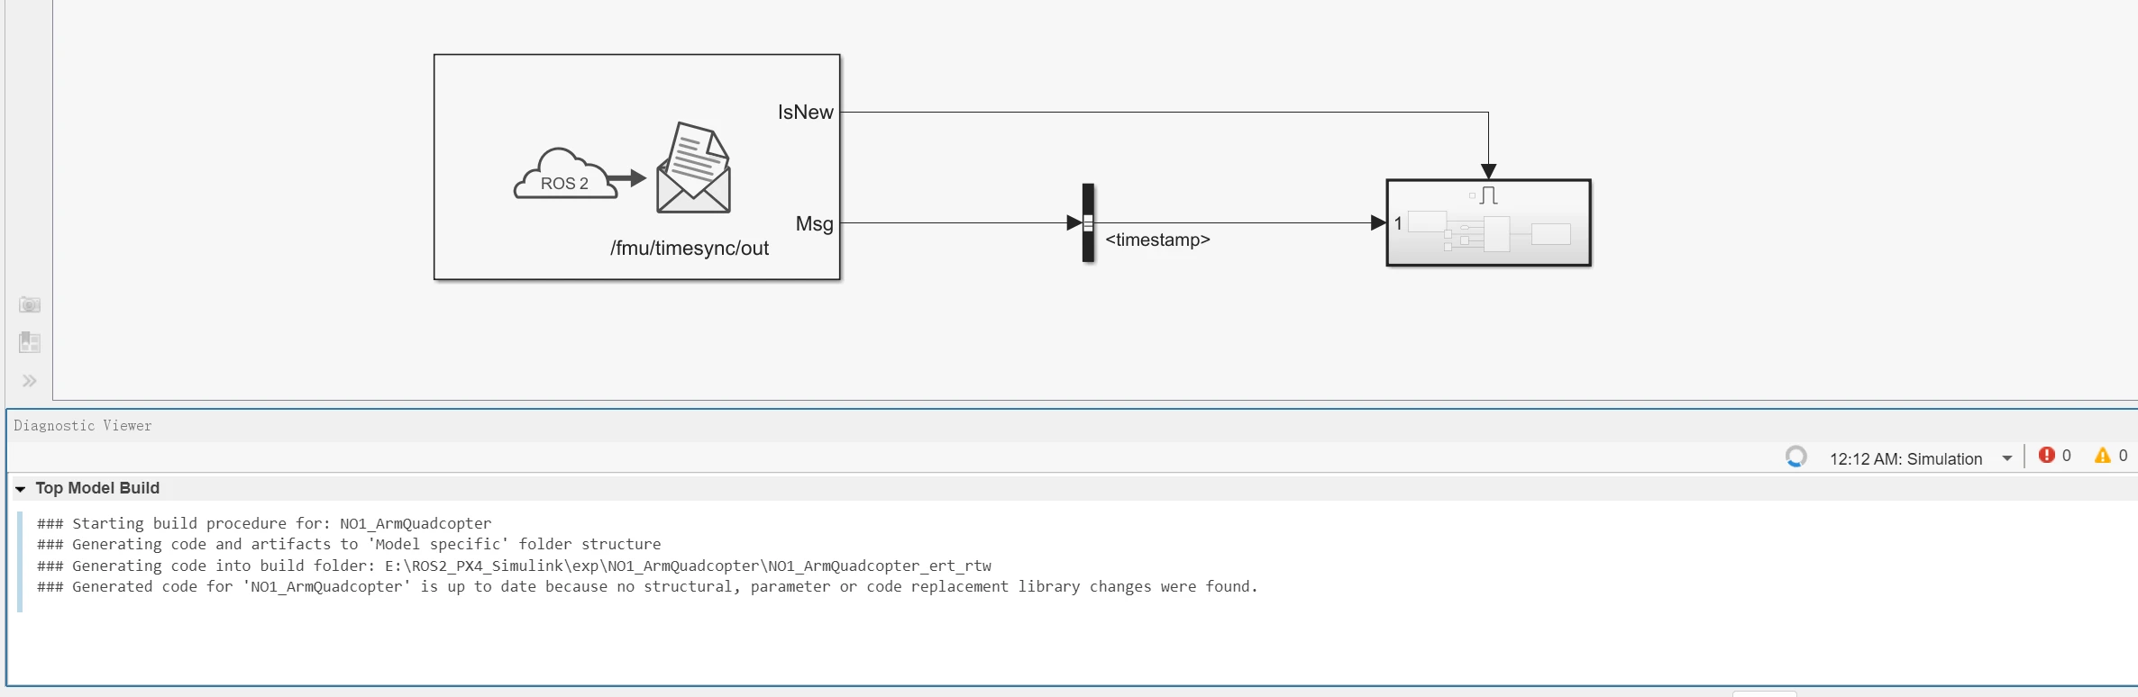Viewport: 2138px width, 697px height.
Task: Click the 'Starting build procedure' log line
Action: (264, 523)
